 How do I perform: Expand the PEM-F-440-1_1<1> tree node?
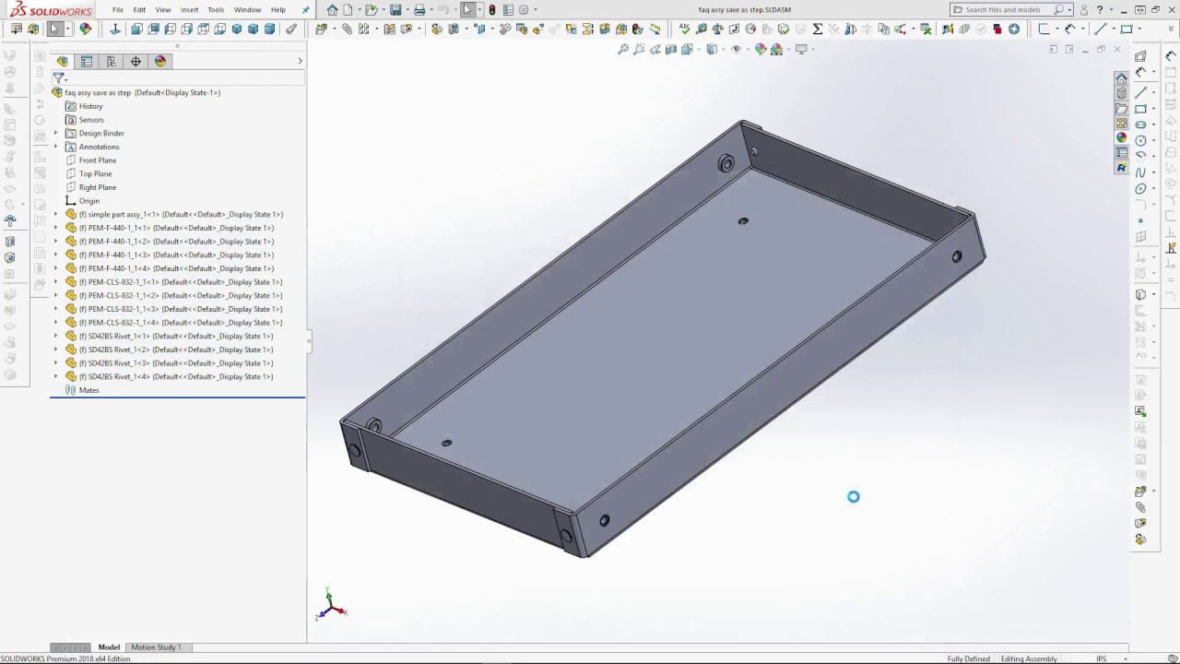[x=55, y=228]
